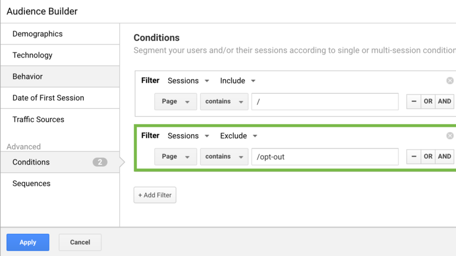456x256 pixels.
Task: Expand the contains operator dropdown in the second filter
Action: pos(224,156)
